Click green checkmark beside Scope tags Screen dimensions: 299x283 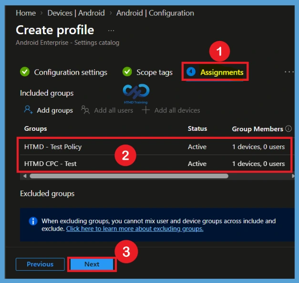coord(127,72)
